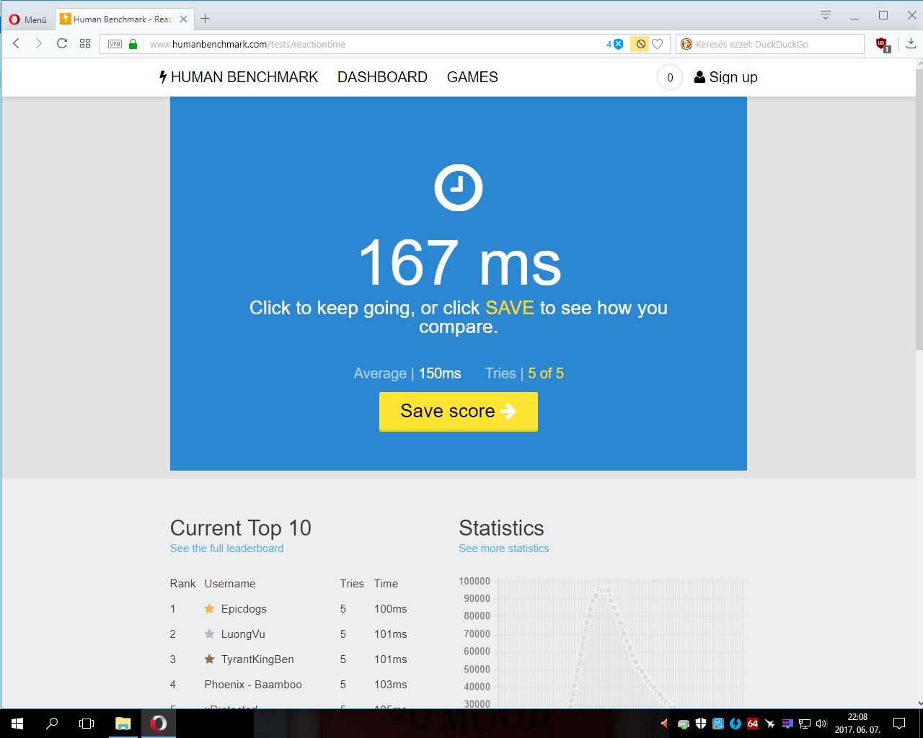Click the green security padlock icon

click(133, 44)
